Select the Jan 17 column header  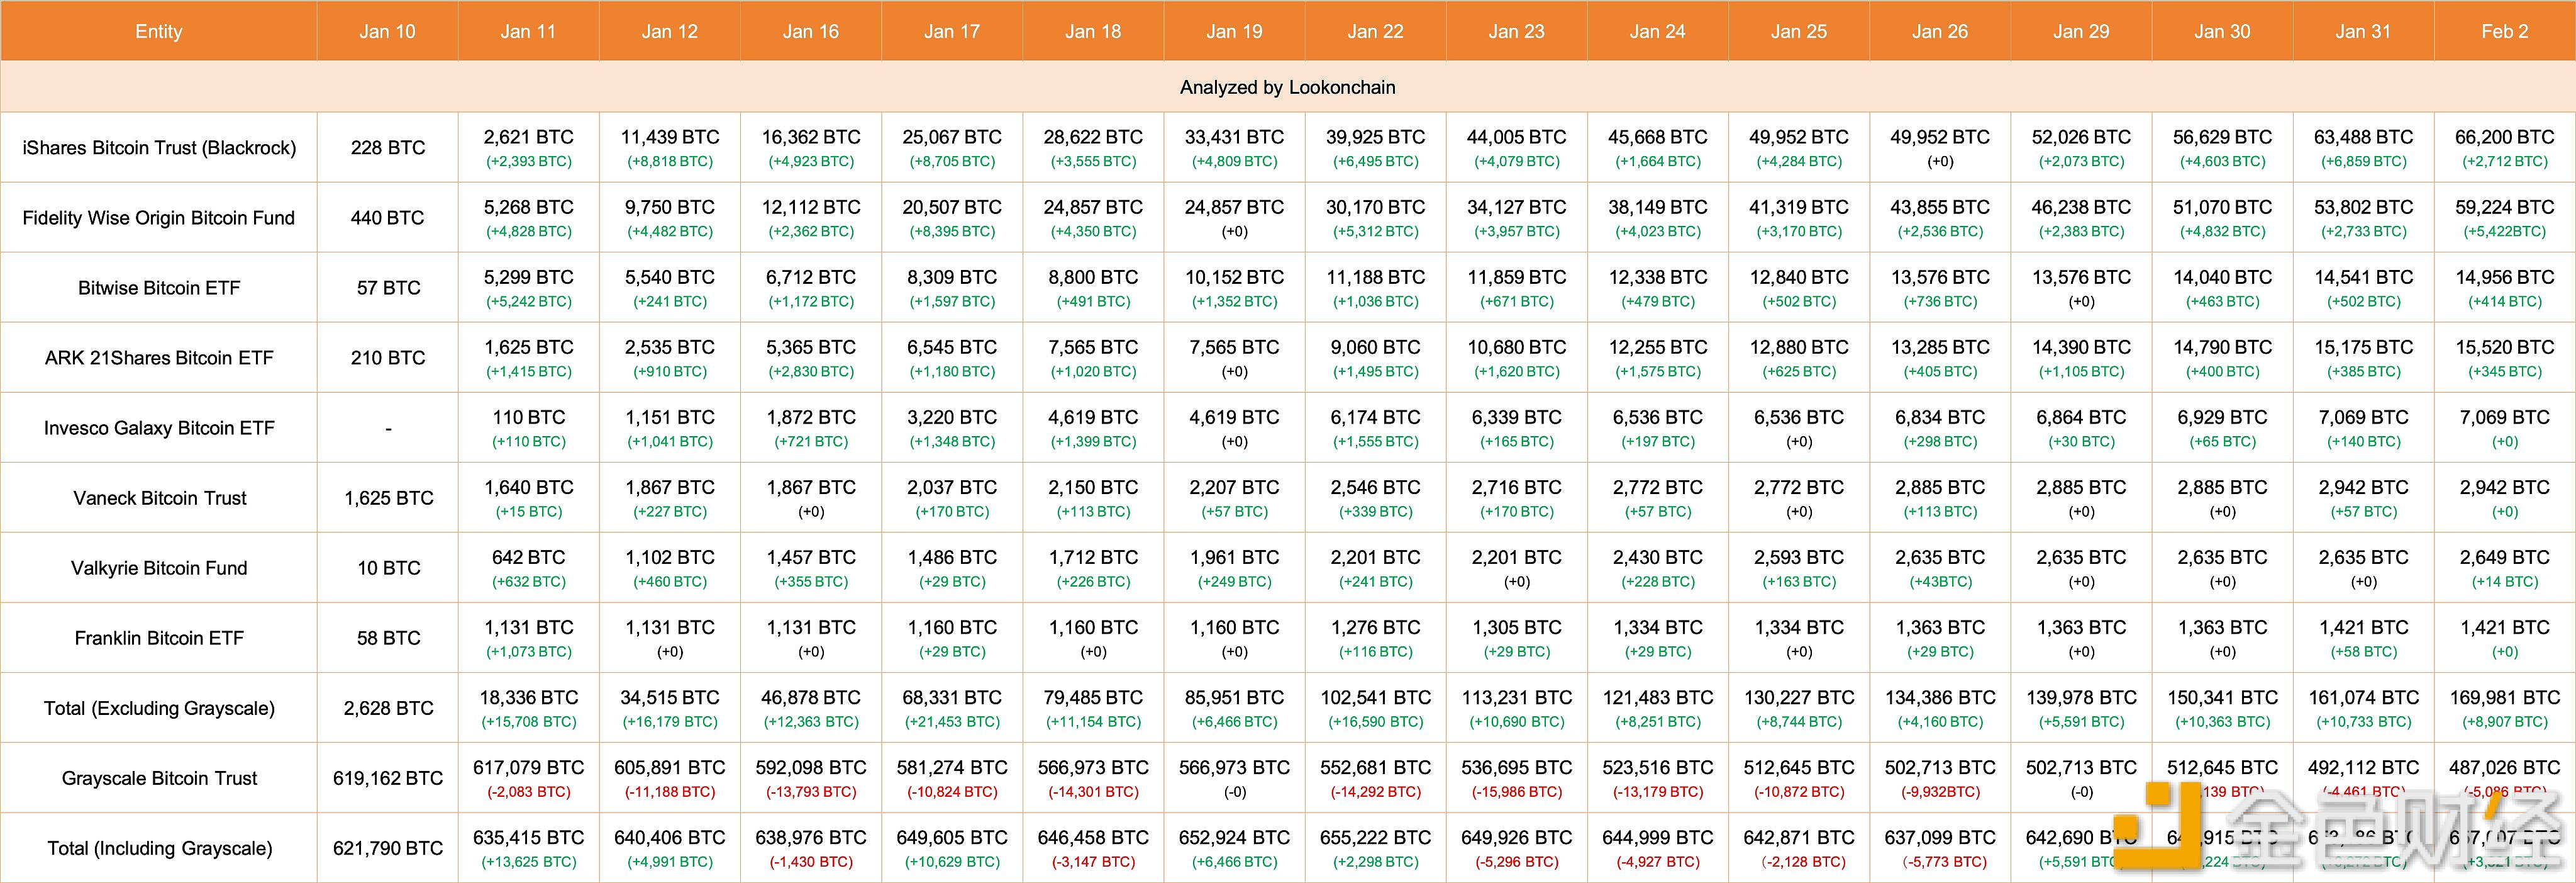[x=952, y=31]
